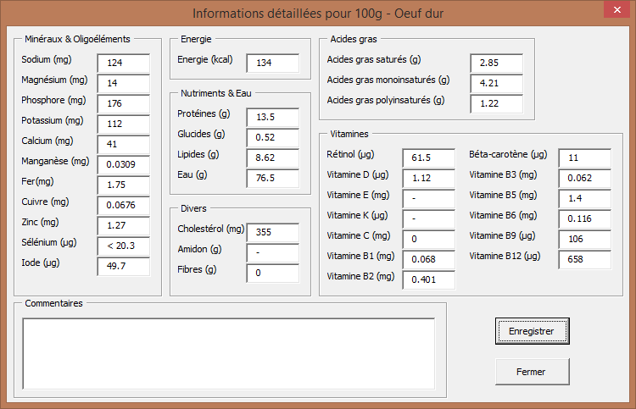Viewport: 636px width, 409px height.
Task: Focus the Fibres (g) field
Action: 273,273
